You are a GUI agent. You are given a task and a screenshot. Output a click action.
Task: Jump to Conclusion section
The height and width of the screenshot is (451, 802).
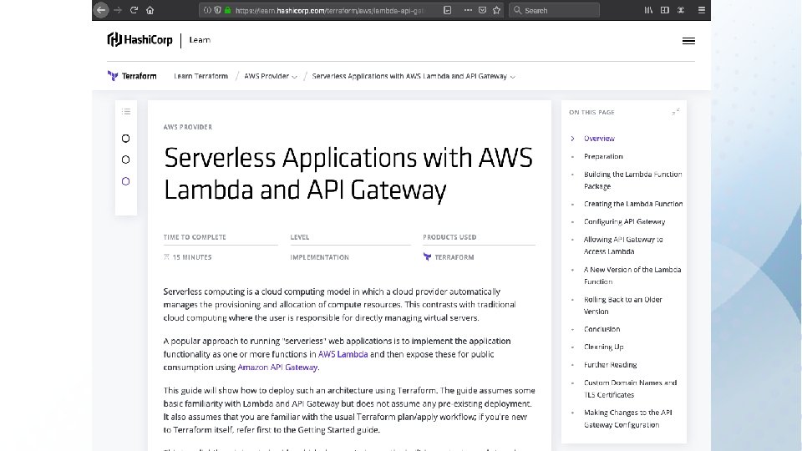pos(602,329)
